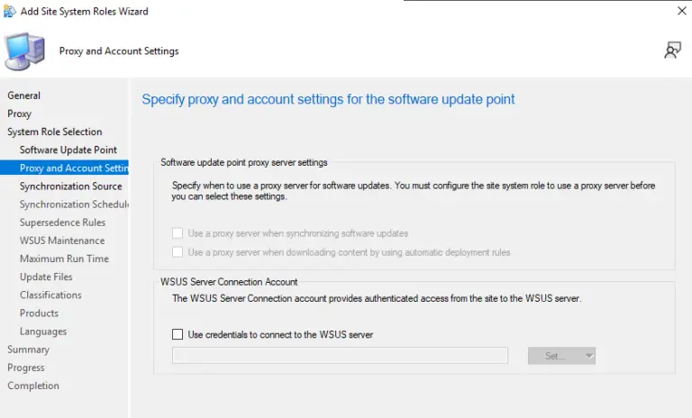Jump to Synchronization Source page
Screen dimensions: 692x418
pyautogui.click(x=70, y=186)
